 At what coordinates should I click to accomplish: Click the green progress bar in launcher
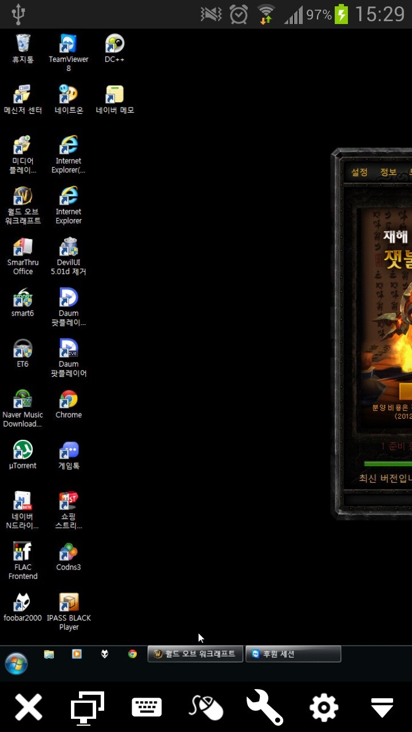coord(388,464)
